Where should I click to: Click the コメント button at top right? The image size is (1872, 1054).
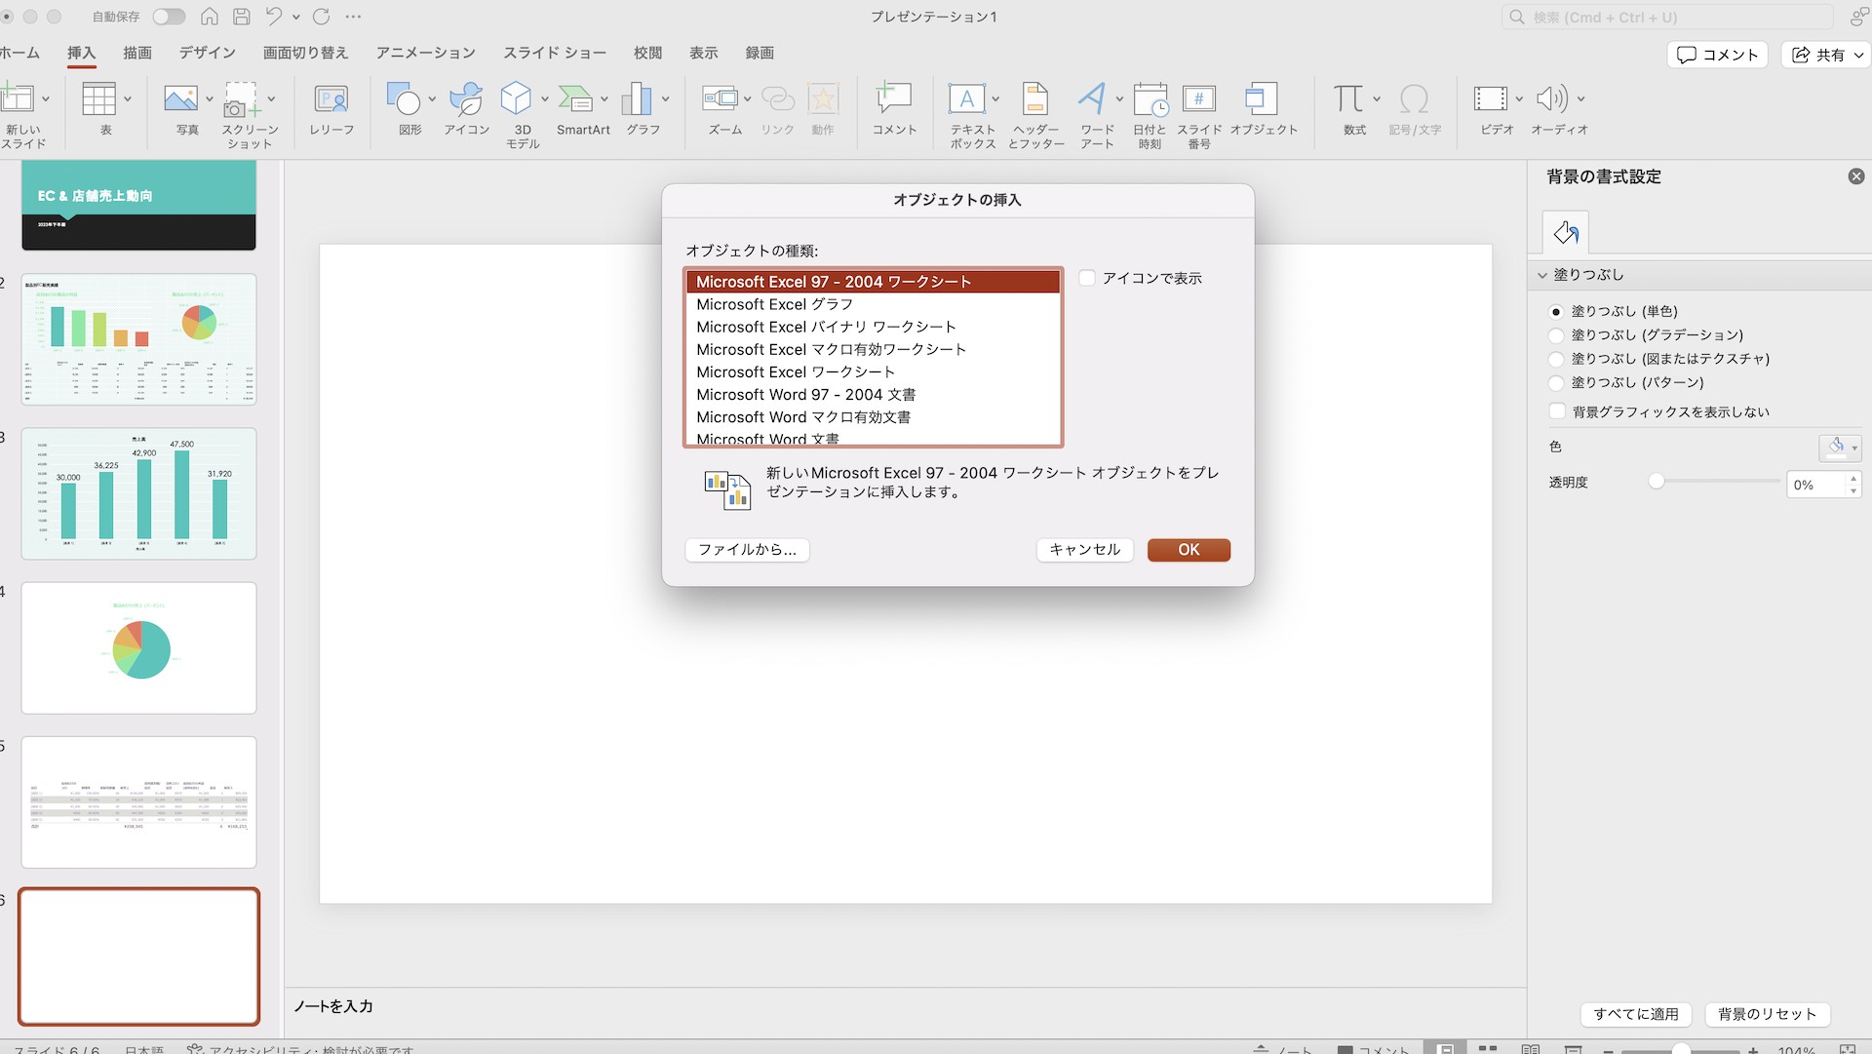1718,55
